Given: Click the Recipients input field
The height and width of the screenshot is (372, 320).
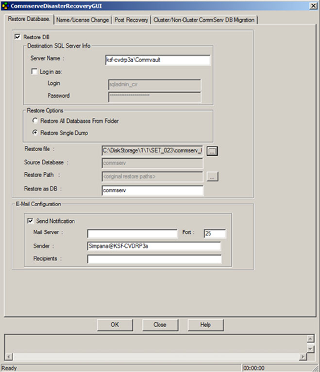Looking at the screenshot, I should click(x=154, y=259).
